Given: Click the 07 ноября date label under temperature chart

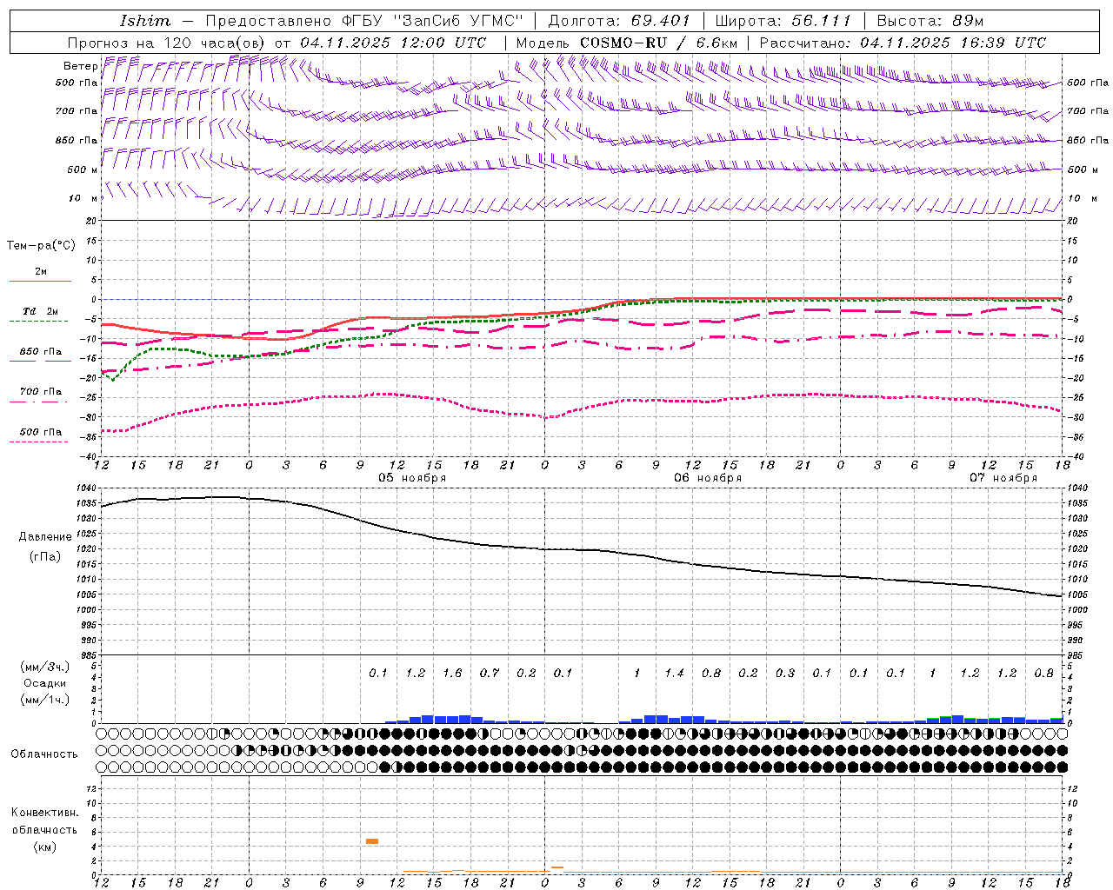Looking at the screenshot, I should point(1003,478).
